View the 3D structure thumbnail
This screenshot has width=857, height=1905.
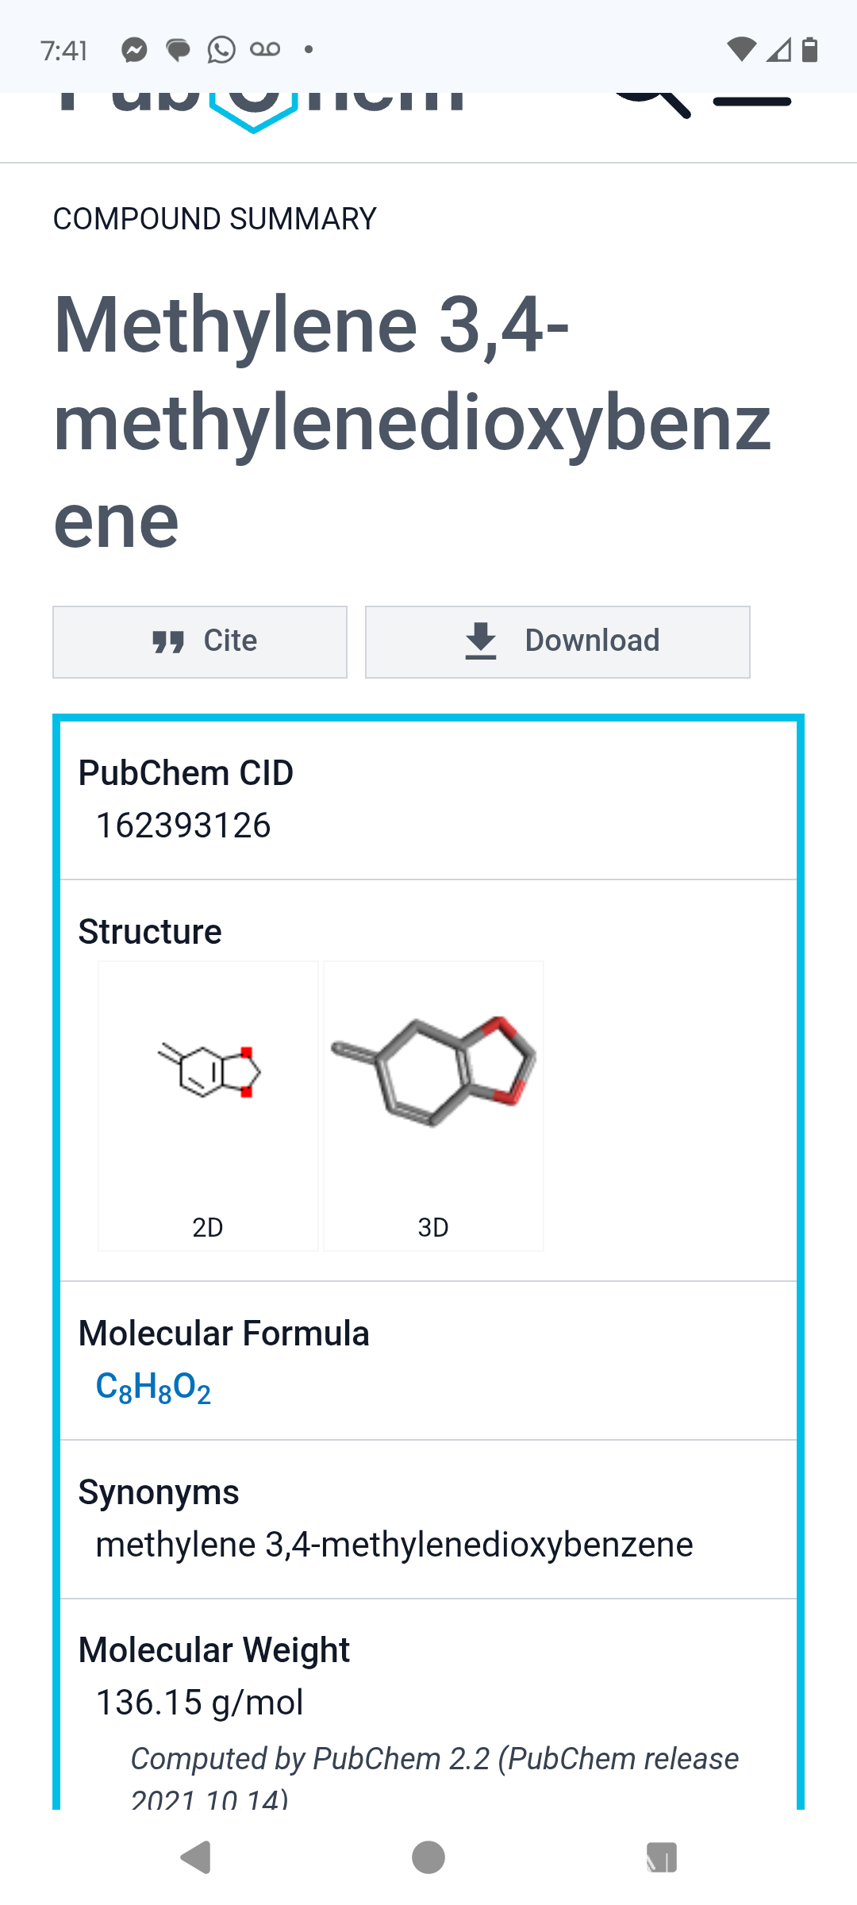tap(433, 1106)
